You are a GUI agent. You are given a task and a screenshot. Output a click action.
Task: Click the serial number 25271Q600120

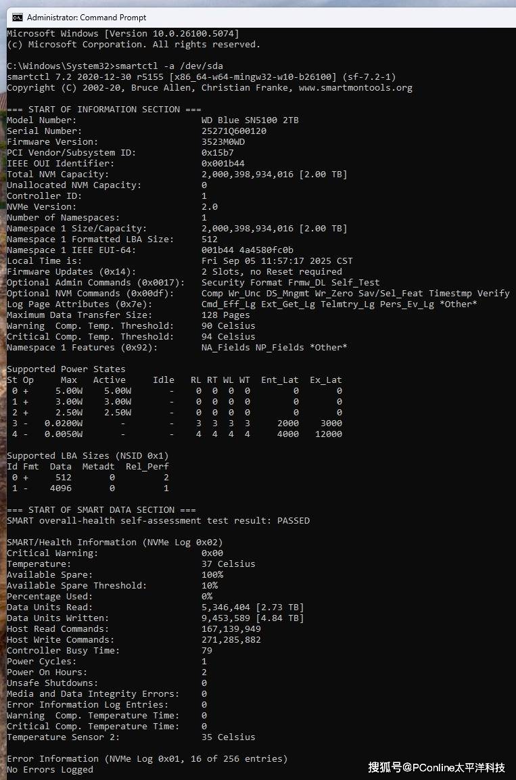tap(234, 131)
